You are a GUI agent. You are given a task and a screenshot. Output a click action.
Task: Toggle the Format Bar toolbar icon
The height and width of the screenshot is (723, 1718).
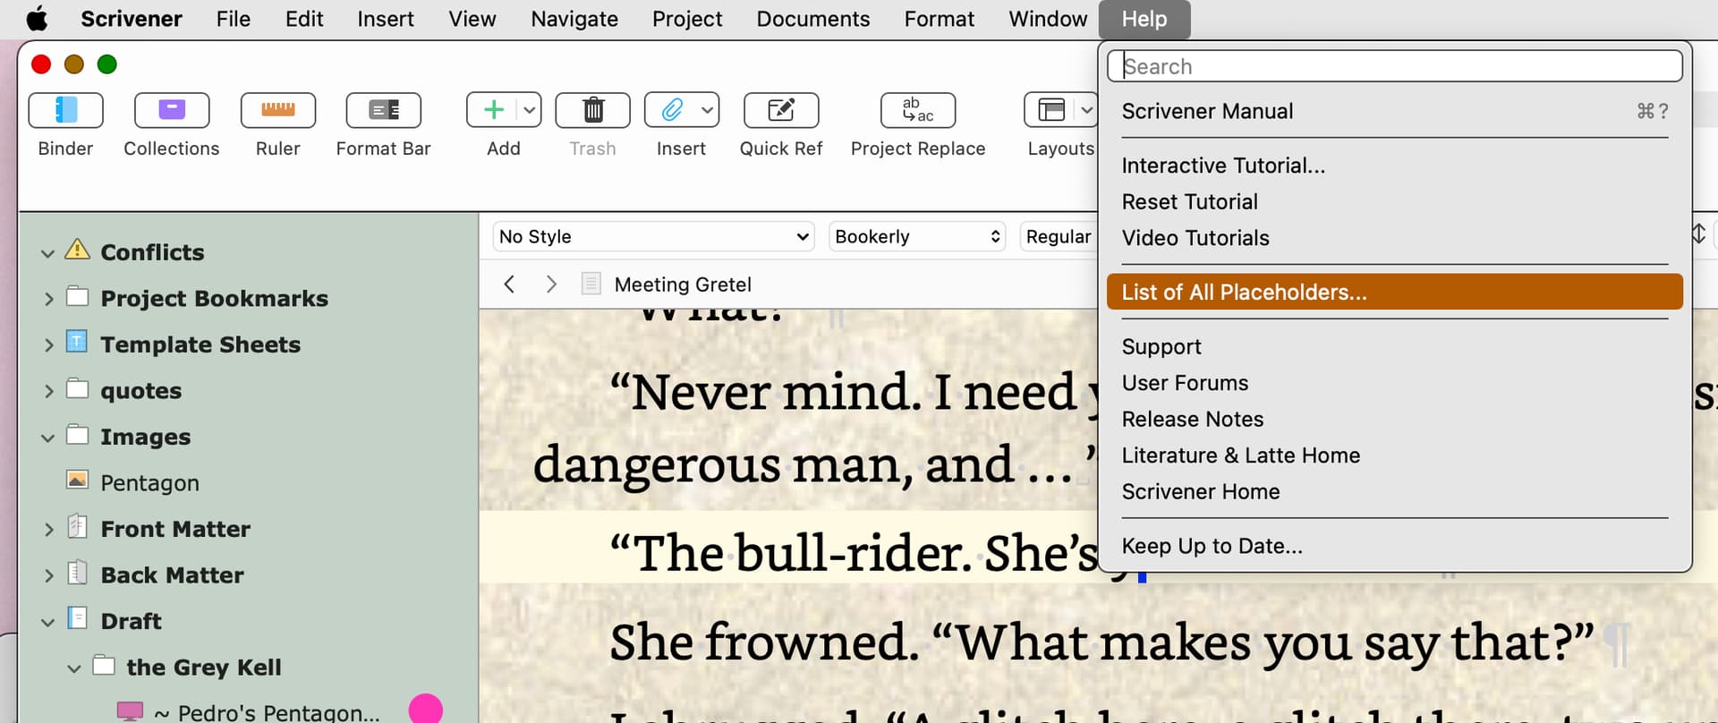[x=383, y=110]
